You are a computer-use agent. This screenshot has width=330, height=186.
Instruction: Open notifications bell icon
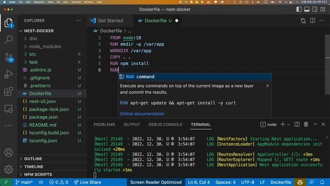322,182
